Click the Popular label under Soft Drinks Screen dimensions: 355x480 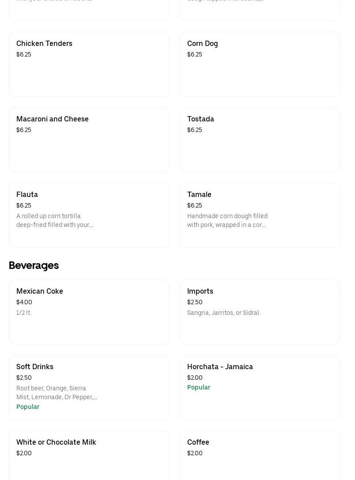point(28,407)
